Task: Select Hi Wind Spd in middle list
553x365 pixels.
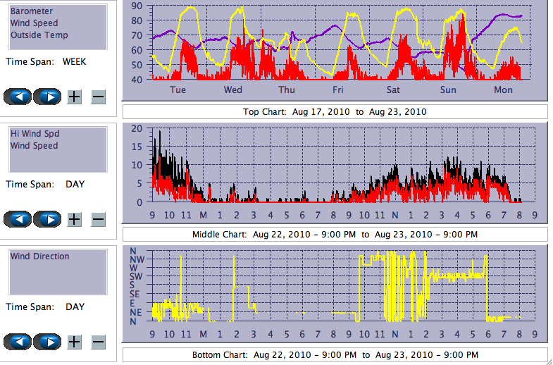Action: (x=32, y=134)
